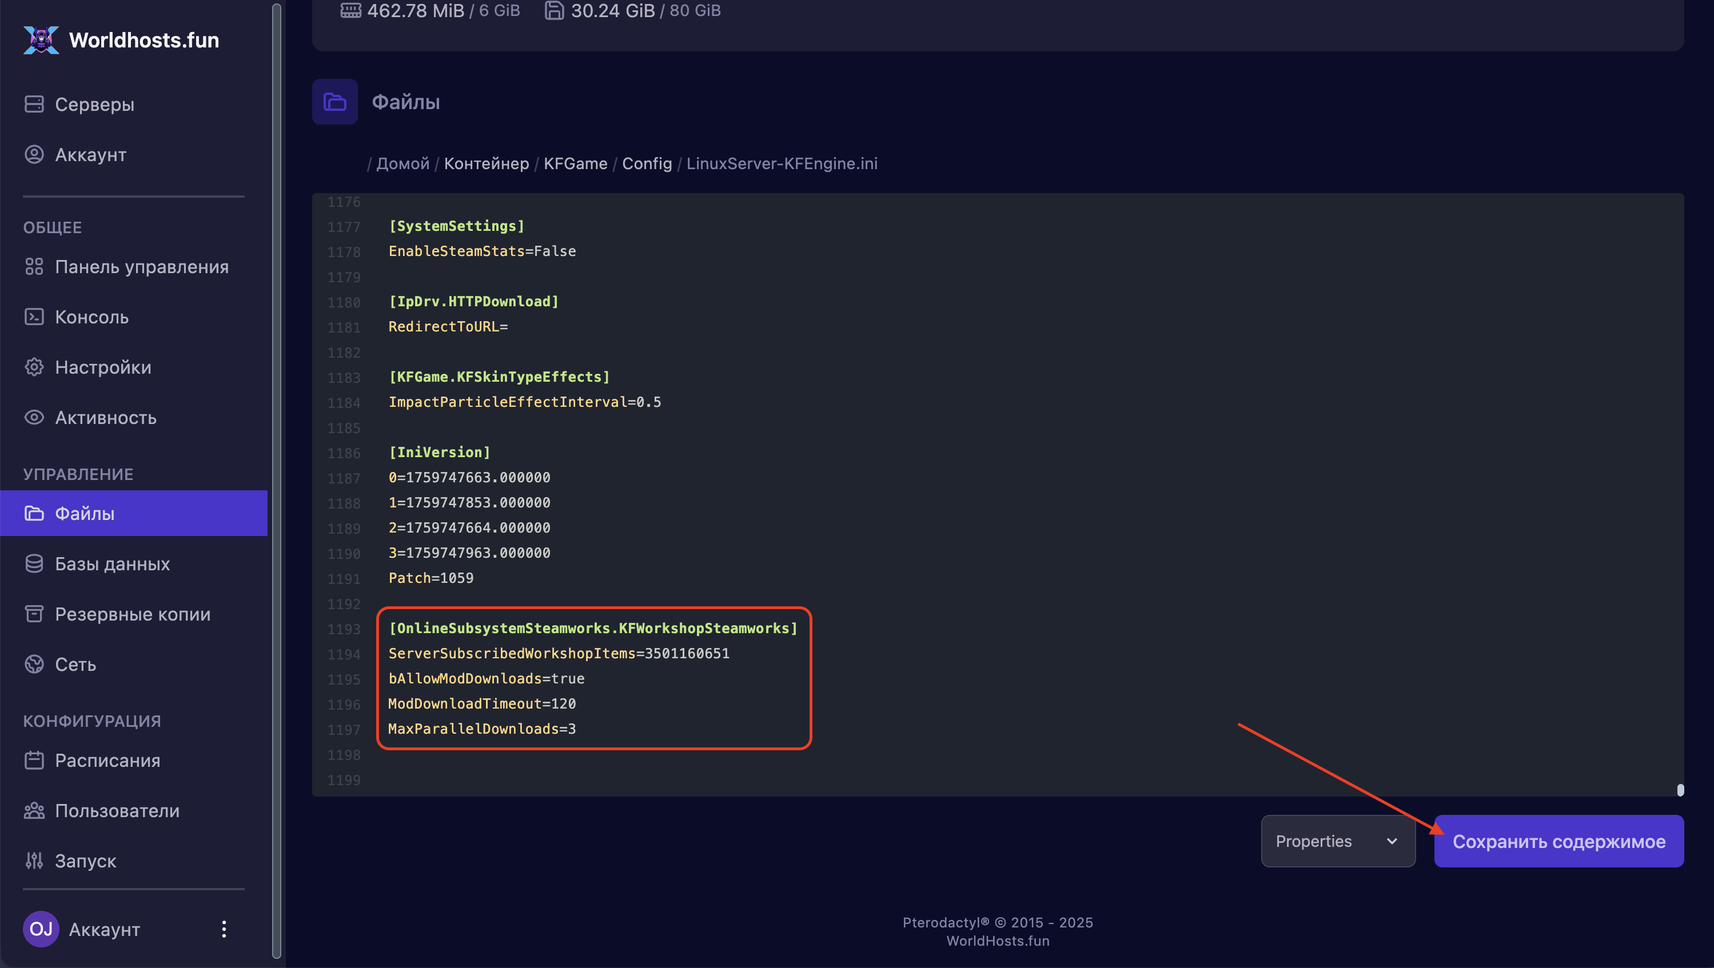Click the Базы данных database icon

[34, 564]
